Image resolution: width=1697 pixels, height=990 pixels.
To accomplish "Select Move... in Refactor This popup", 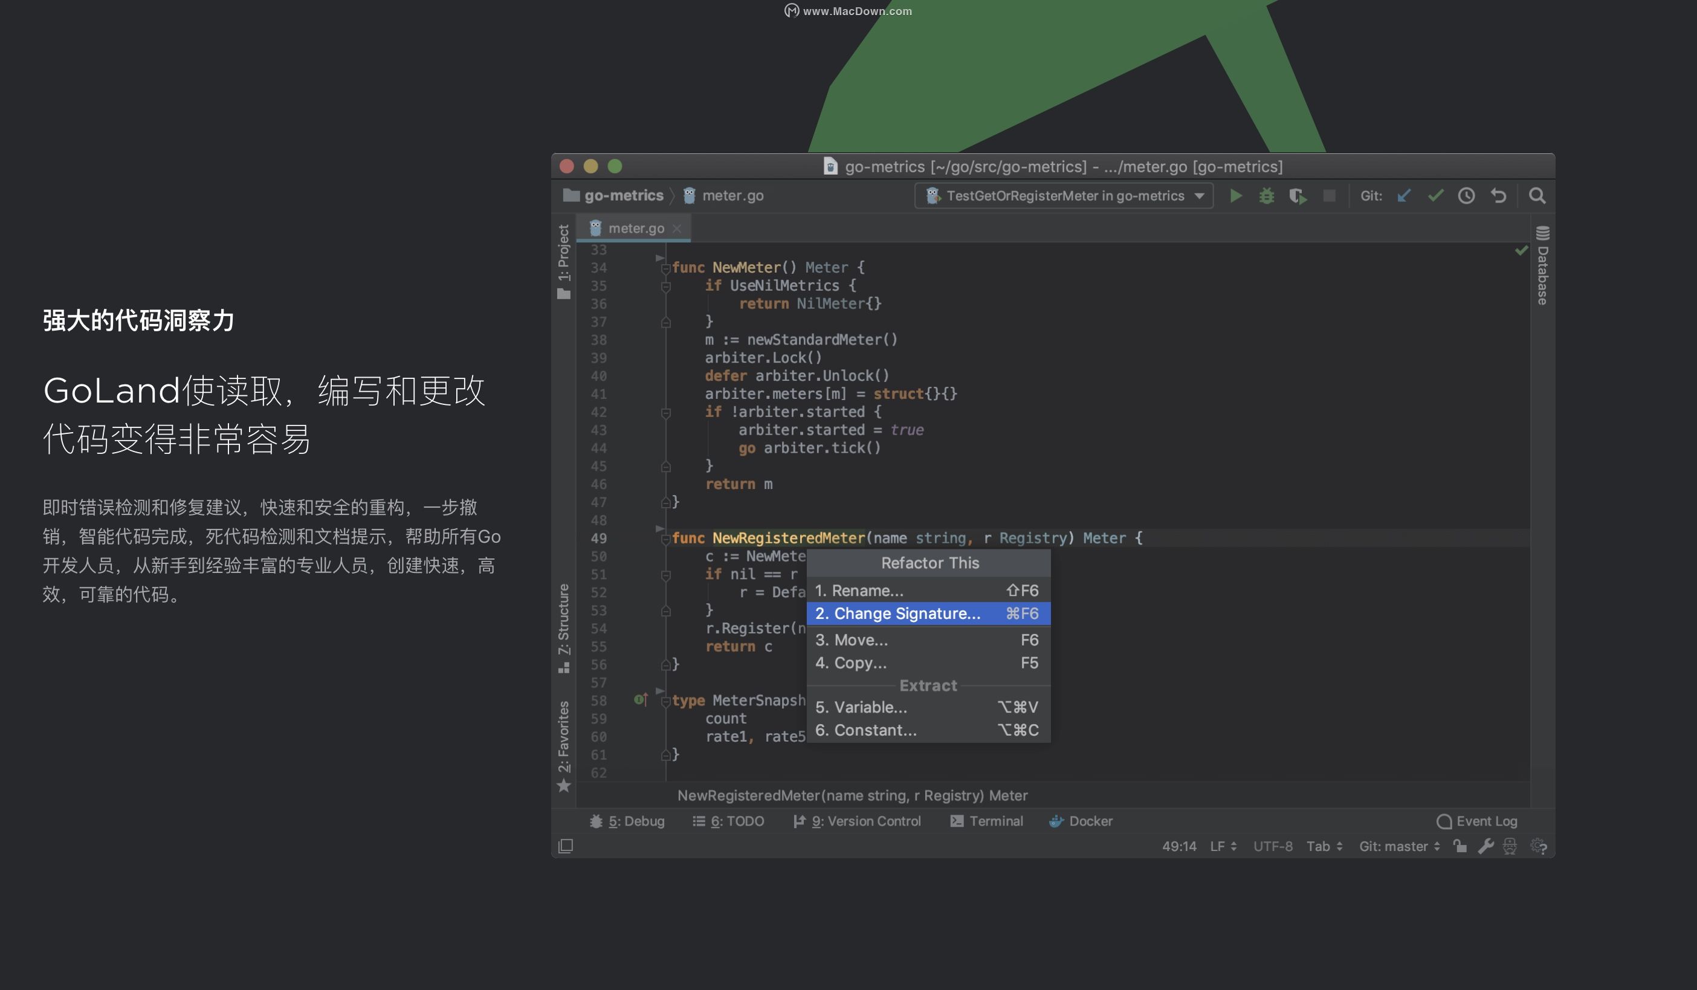I will point(929,640).
